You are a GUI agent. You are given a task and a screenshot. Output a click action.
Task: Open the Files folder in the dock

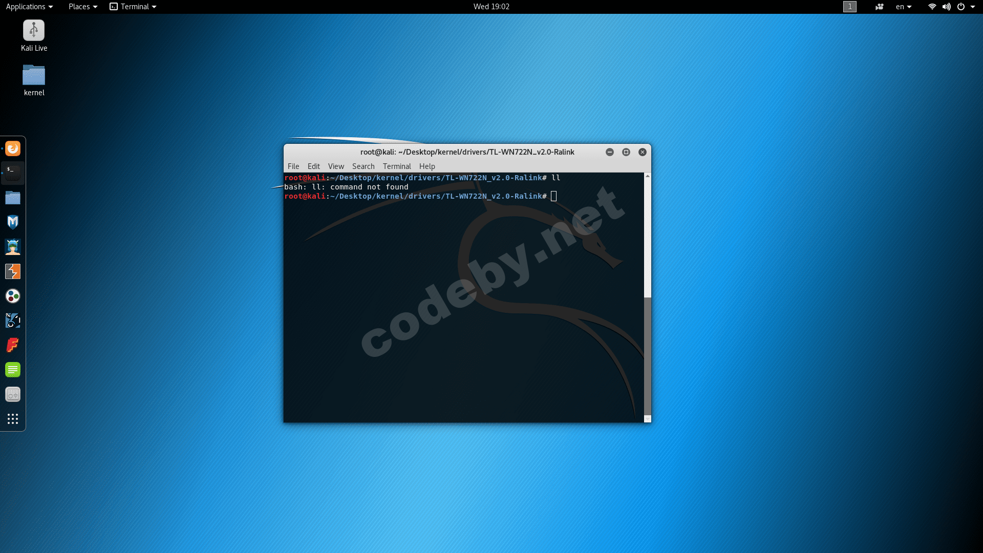(x=13, y=198)
